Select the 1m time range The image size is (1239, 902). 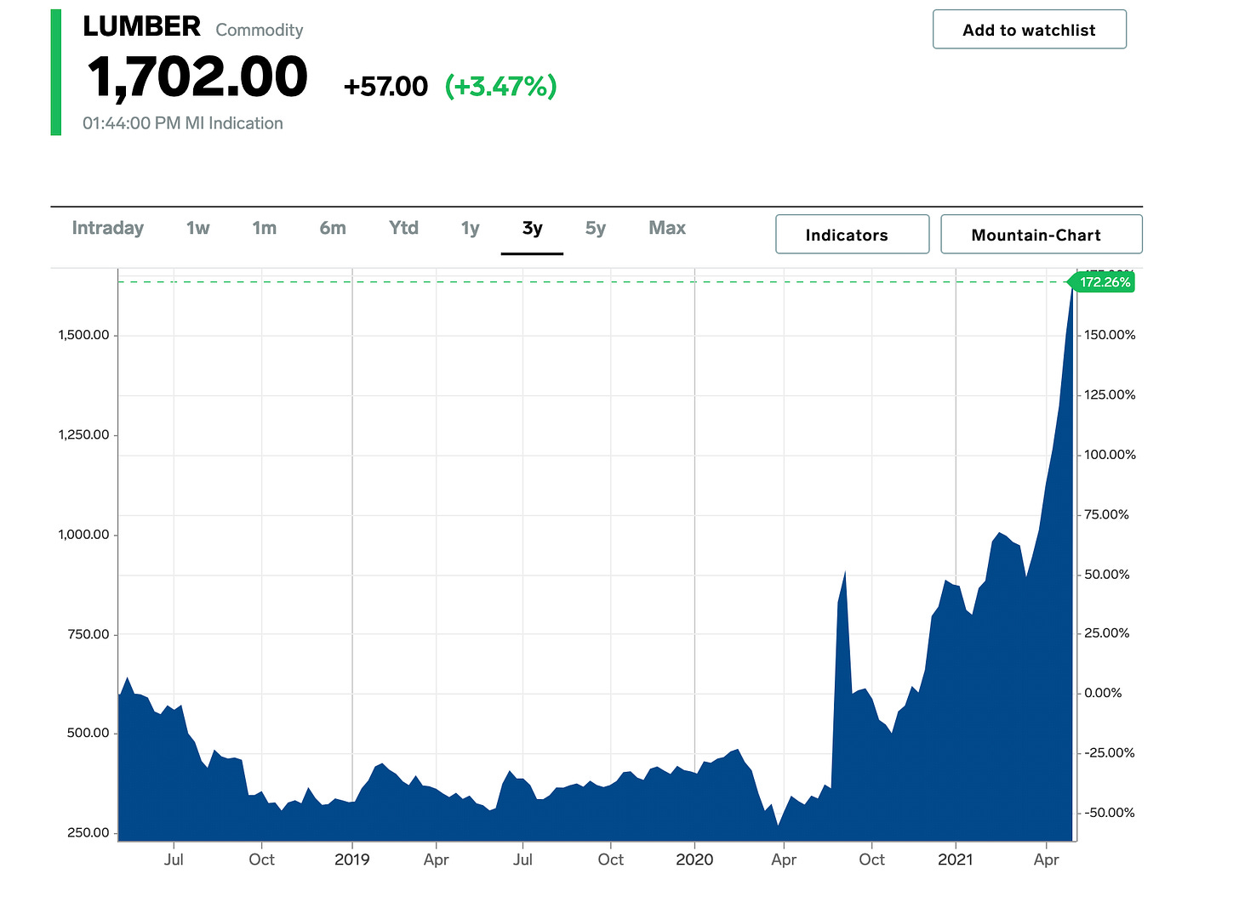coord(265,228)
